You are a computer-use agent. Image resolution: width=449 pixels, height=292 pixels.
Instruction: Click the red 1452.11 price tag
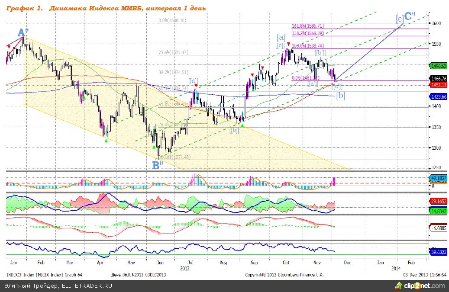438,85
